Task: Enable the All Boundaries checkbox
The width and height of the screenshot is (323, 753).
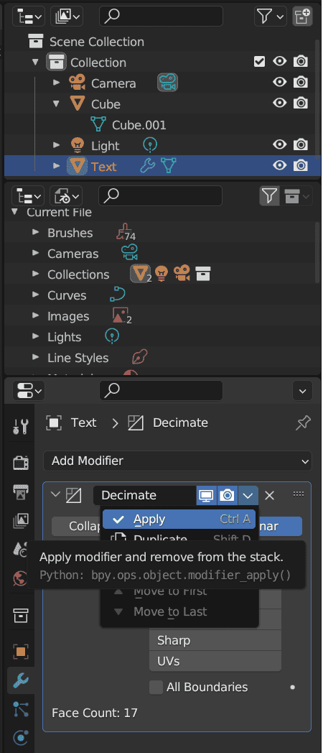Action: pyautogui.click(x=156, y=687)
